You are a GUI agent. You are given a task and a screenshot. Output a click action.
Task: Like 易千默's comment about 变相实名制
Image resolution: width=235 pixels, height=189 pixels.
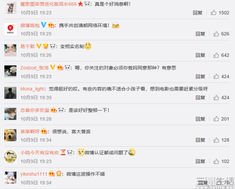[216, 55]
